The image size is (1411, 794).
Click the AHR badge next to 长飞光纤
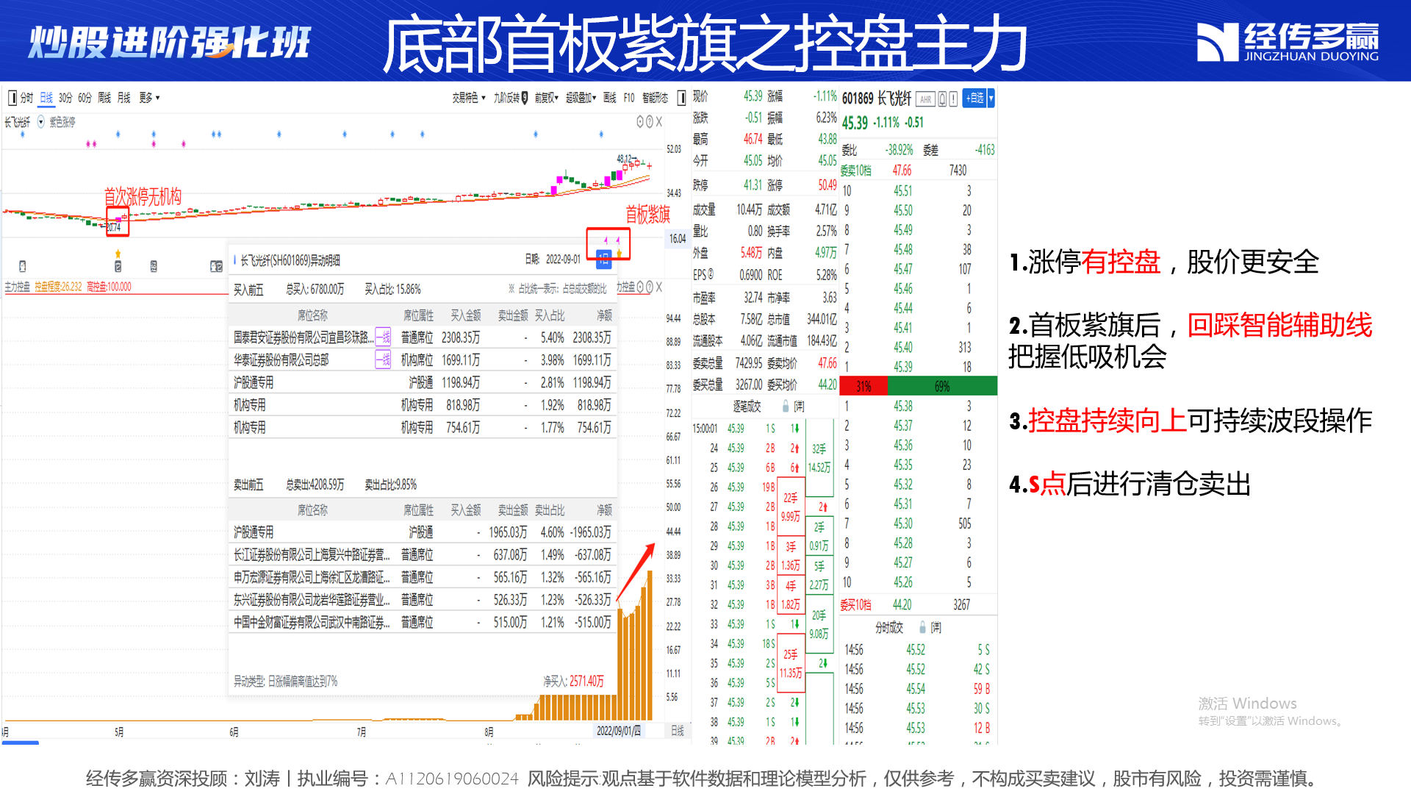[x=925, y=99]
